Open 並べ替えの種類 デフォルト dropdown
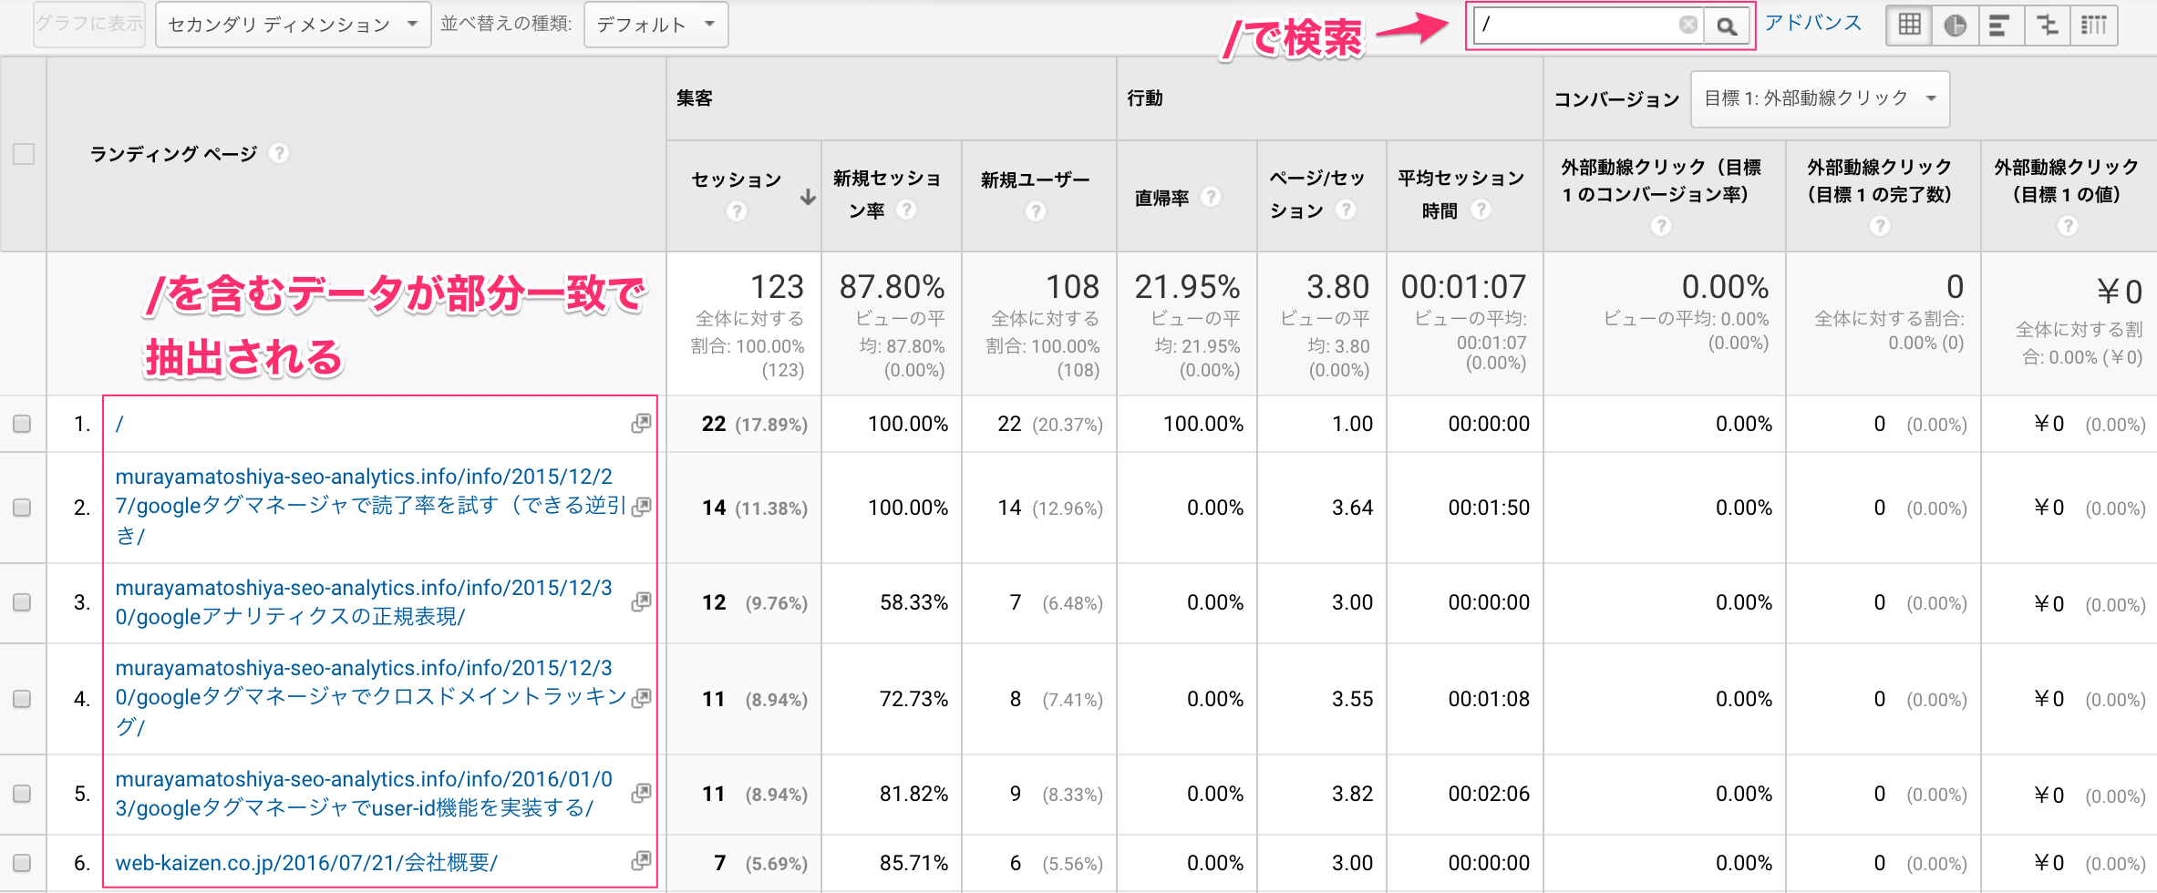The height and width of the screenshot is (893, 2157). (655, 25)
